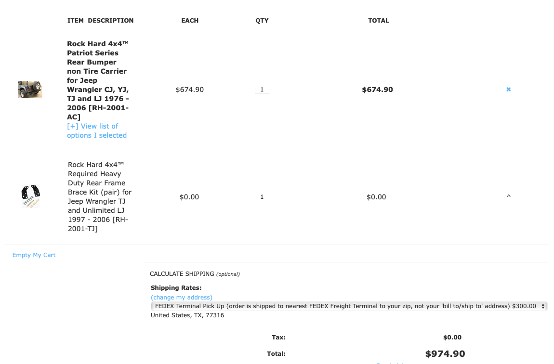This screenshot has width=554, height=364.
Task: Focus the rear bumper quantity field
Action: tap(262, 90)
